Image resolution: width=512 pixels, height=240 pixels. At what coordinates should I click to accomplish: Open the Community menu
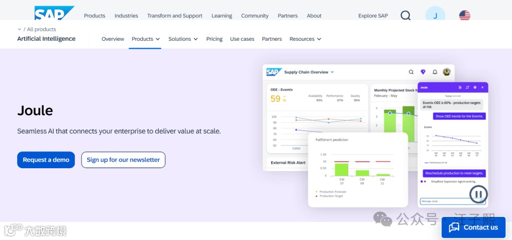coord(255,16)
